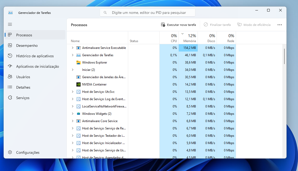Expand the LocalServiceNoNetworkFirewall group
Viewport: 298px width, 171px height.
[72, 106]
